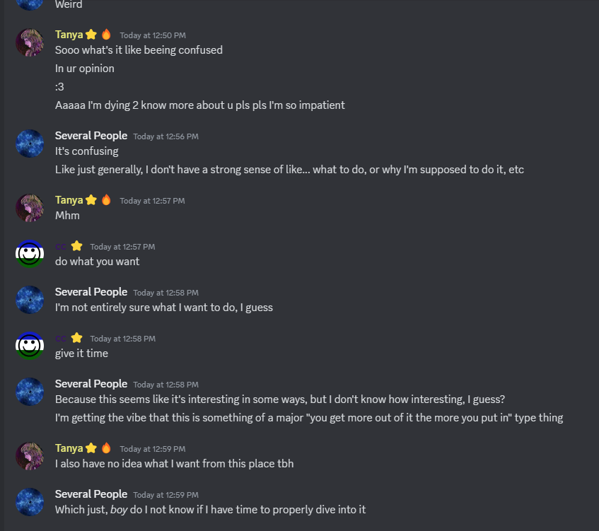Click the fire badge above the "Mhm" message
The height and width of the screenshot is (531, 599).
point(106,200)
